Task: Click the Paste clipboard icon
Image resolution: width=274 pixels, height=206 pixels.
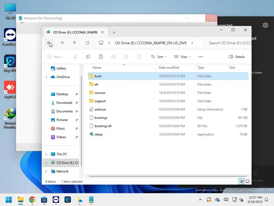Action: pyautogui.click(x=101, y=57)
